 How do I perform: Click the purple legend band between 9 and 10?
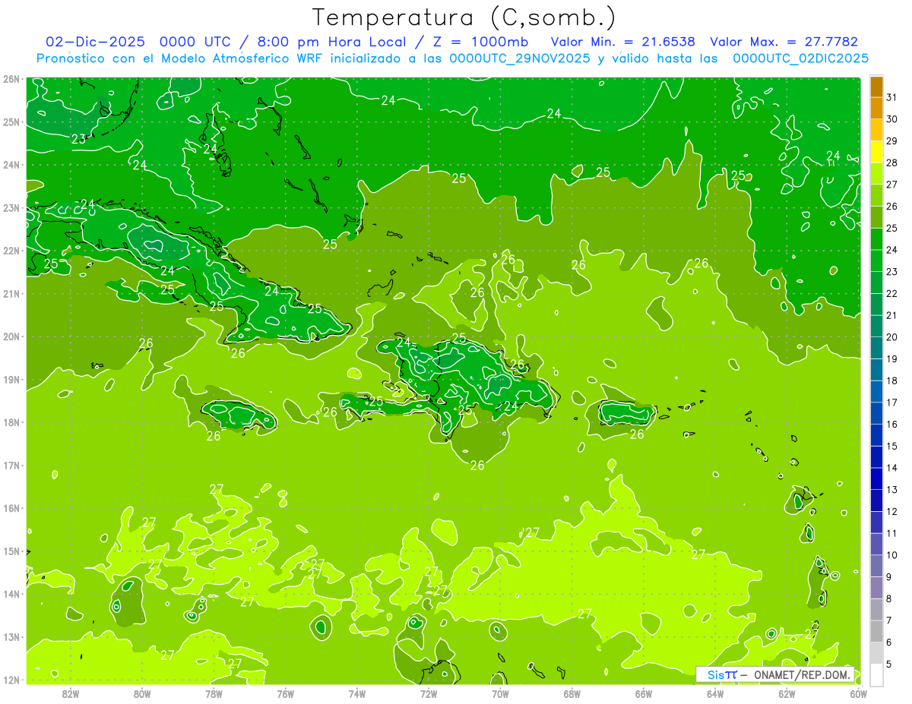coord(876,566)
